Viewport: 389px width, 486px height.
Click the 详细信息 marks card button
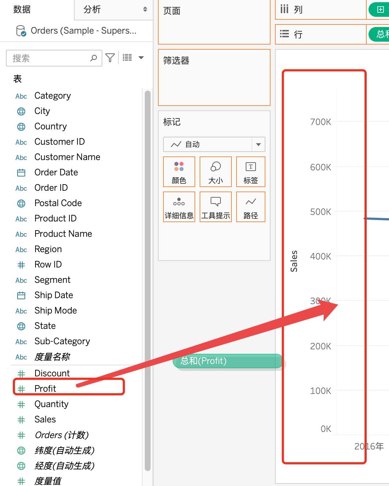tap(179, 207)
